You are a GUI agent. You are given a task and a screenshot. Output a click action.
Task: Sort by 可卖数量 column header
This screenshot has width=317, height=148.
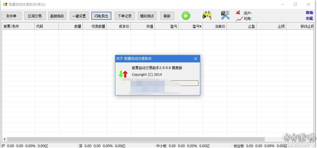coord(95,26)
